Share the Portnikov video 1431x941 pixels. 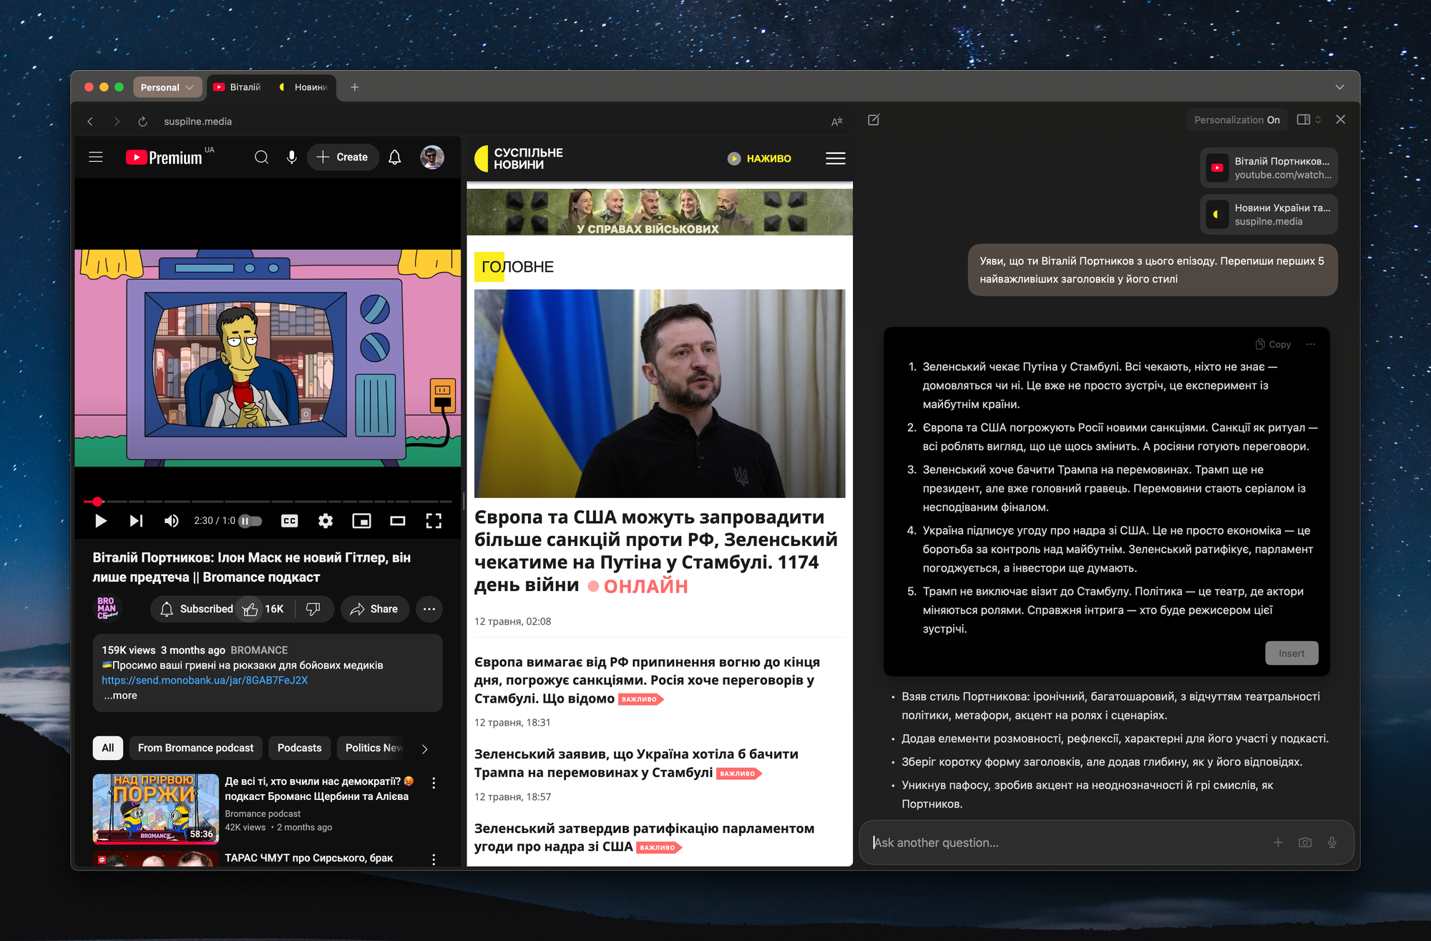pos(374,609)
